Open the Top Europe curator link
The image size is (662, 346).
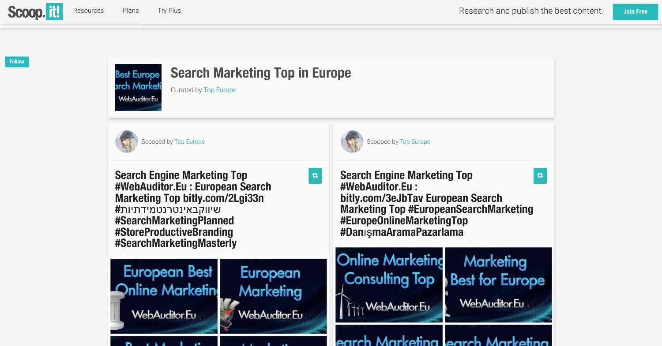pos(220,90)
